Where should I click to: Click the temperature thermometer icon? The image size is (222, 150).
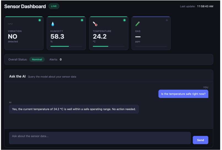[95, 24]
